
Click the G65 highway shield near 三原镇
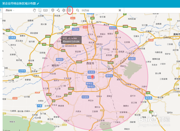point(92,18)
